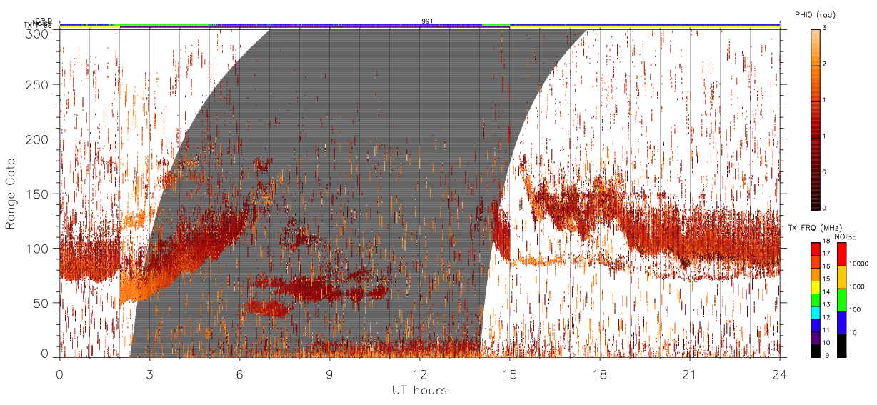Click the purple segment of the TX FRQ scale
877x405 pixels.
coord(815,338)
